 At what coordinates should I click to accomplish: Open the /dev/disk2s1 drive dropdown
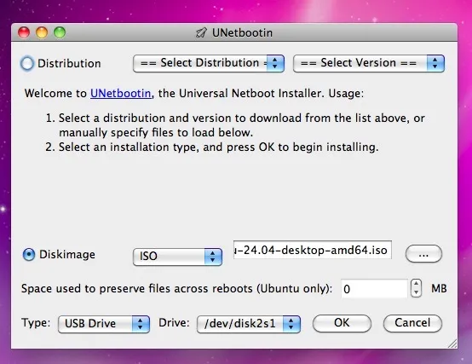(249, 324)
